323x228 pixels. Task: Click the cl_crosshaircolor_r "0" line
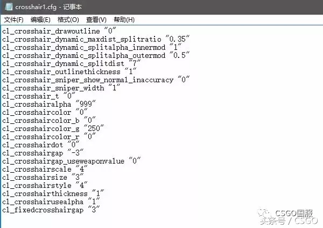[x=49, y=137]
